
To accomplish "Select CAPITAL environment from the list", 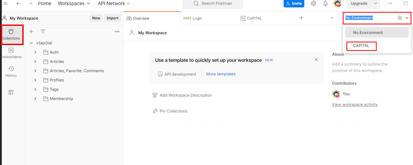I will [x=361, y=46].
